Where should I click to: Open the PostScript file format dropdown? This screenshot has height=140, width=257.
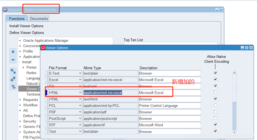[x=80, y=119]
